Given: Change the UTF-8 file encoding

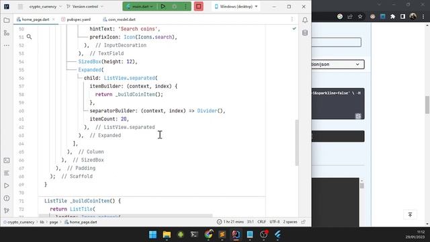Looking at the screenshot, I should [x=275, y=222].
